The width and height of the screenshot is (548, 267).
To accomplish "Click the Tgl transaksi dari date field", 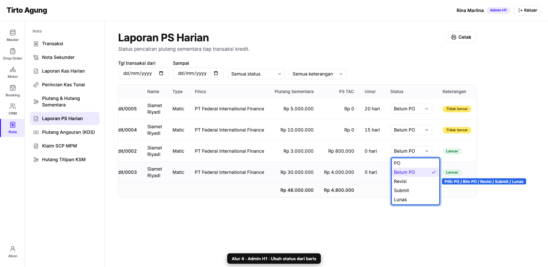I will (x=143, y=73).
